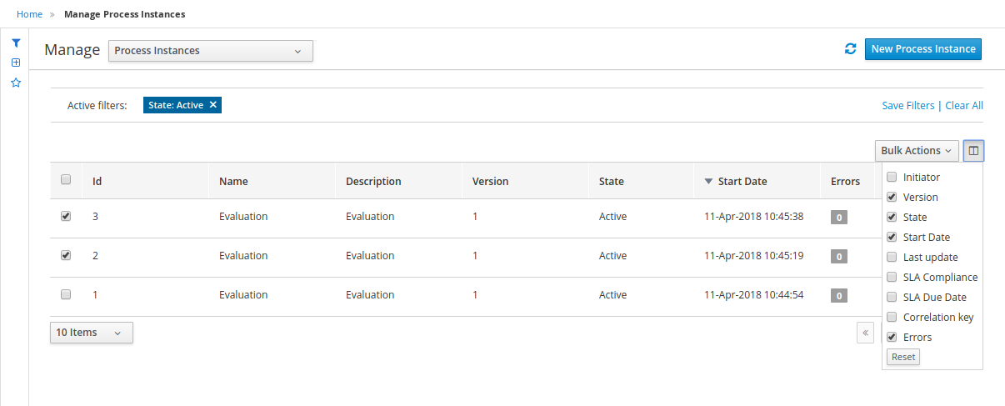
Task: Tick the select-all checkbox in table header
Action: click(x=66, y=179)
